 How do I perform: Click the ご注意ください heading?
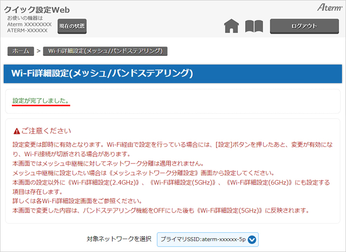point(46,131)
